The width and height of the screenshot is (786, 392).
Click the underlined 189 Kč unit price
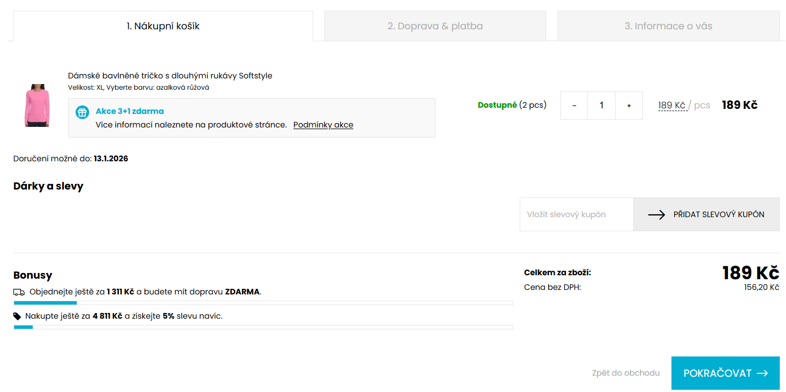tap(672, 105)
